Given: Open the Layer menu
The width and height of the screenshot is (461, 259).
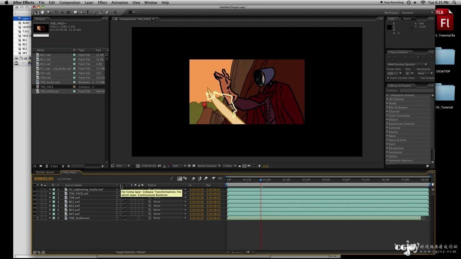Looking at the screenshot, I should [x=89, y=3].
